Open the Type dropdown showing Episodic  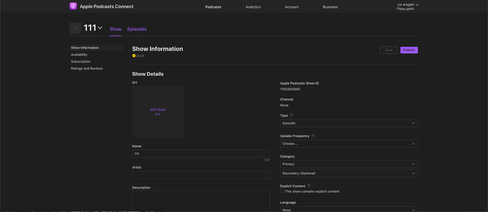click(349, 123)
